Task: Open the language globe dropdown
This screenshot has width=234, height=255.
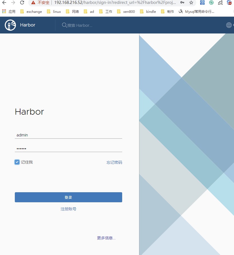Action: click(x=229, y=25)
